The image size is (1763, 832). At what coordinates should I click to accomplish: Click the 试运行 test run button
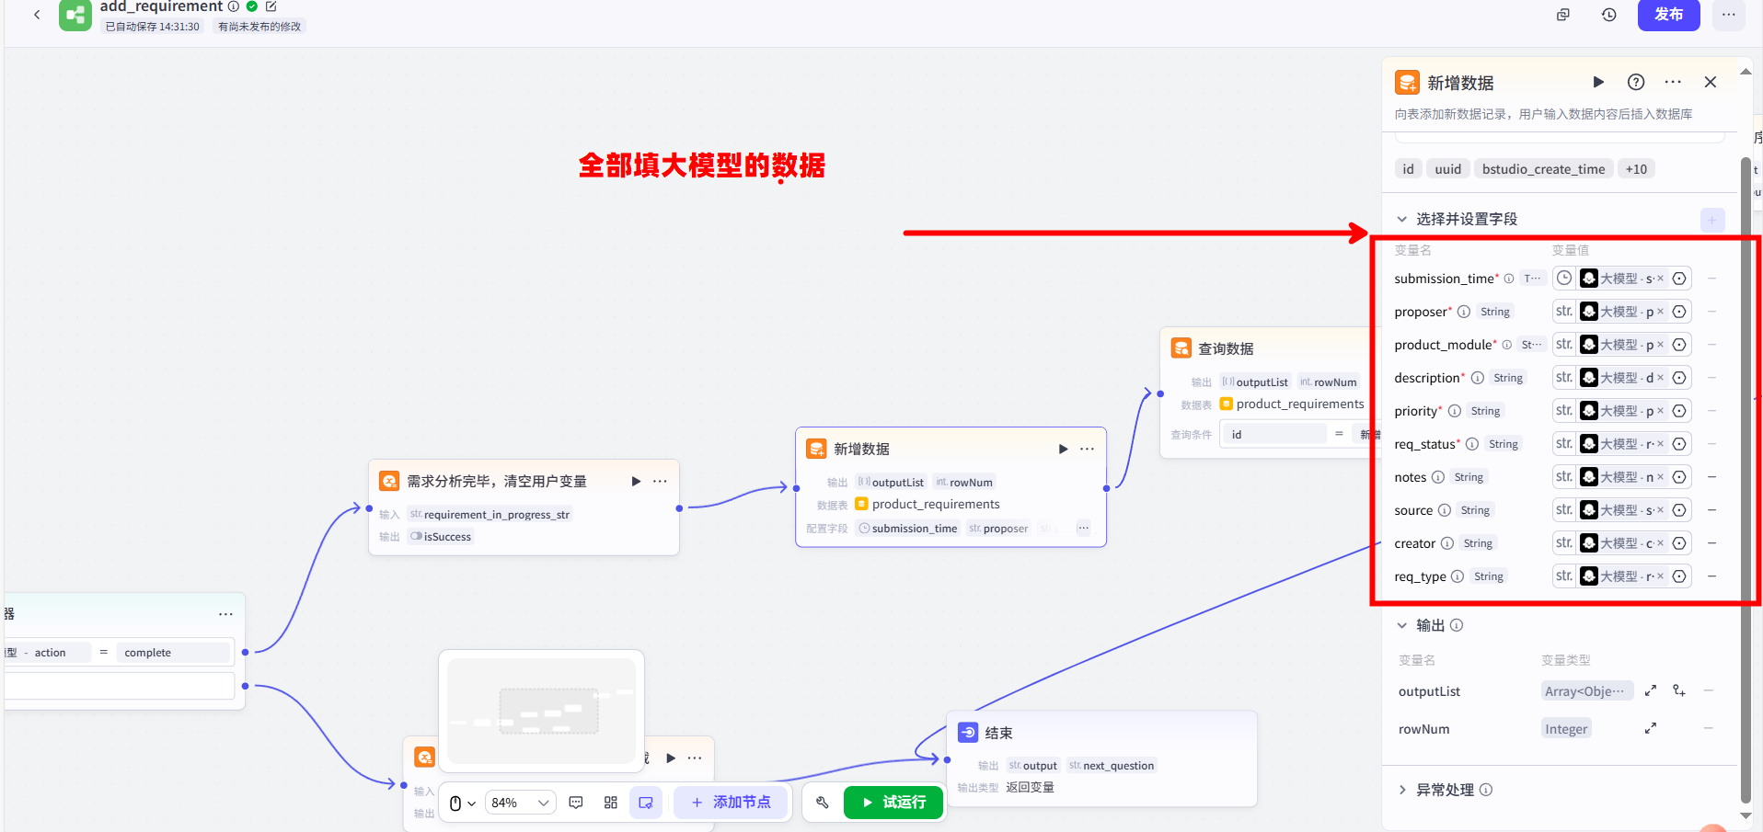tap(893, 803)
